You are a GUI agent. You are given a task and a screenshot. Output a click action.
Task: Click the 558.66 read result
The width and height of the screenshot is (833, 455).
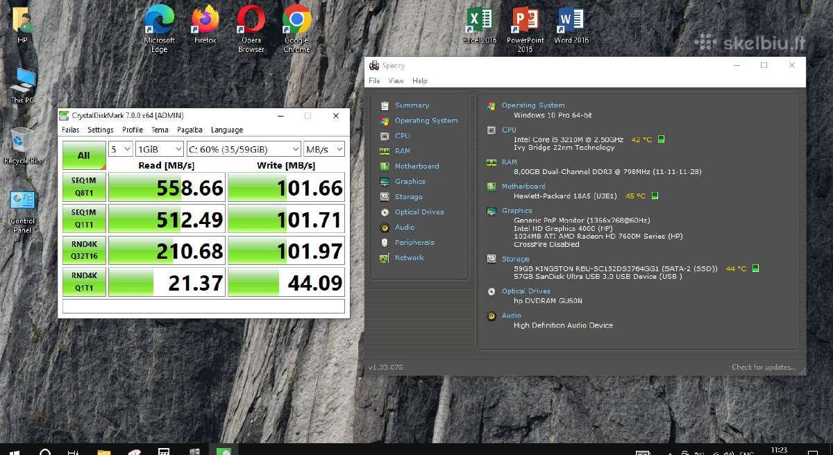coord(167,187)
